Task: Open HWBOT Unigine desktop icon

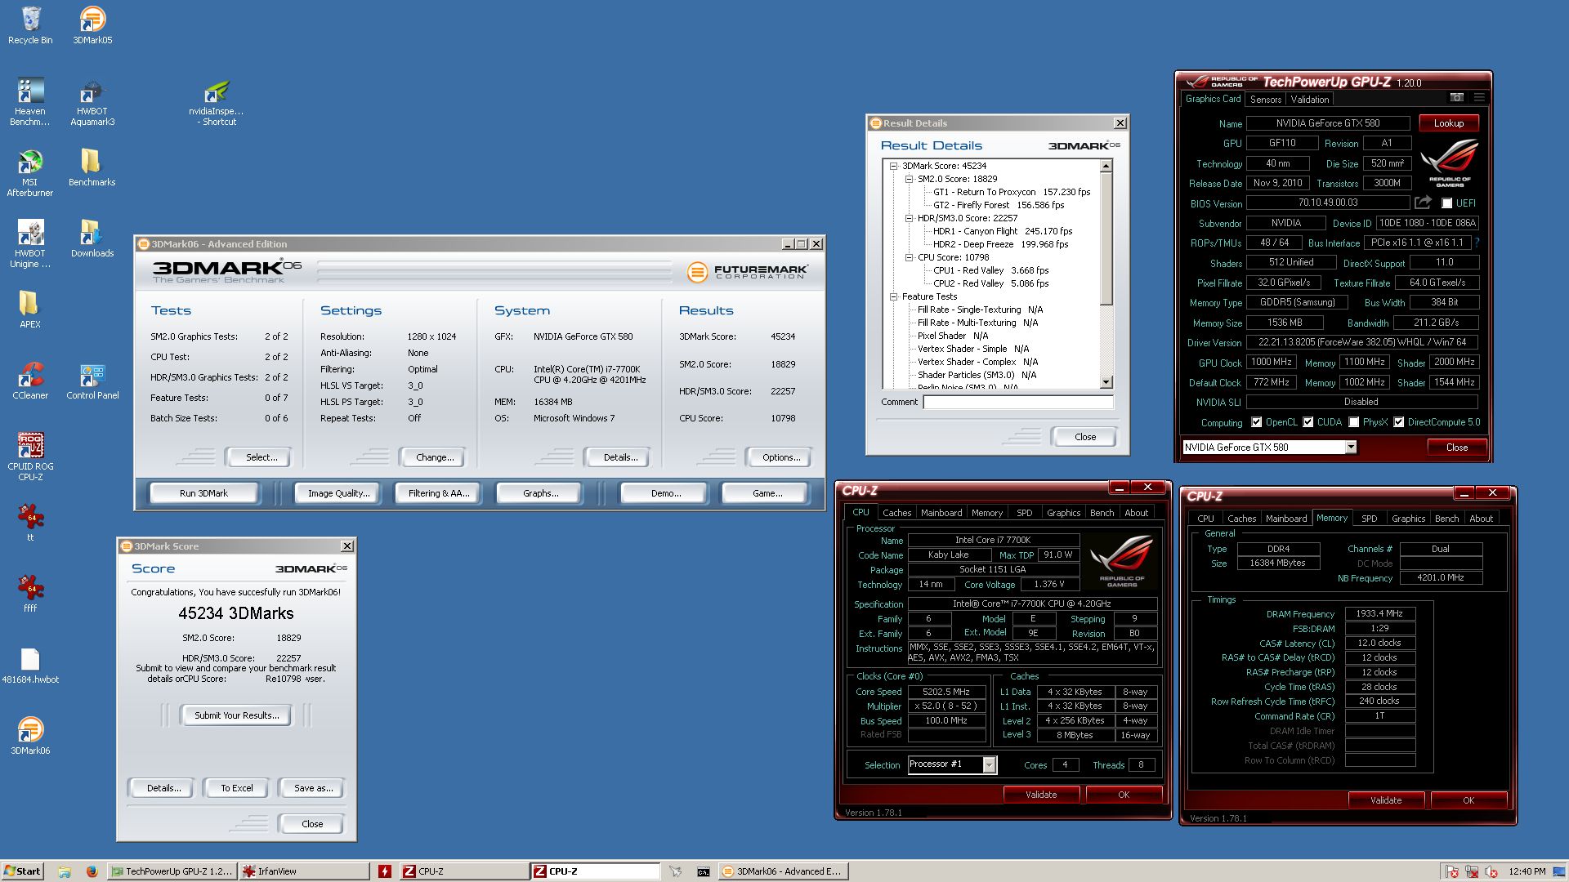Action: pos(30,244)
